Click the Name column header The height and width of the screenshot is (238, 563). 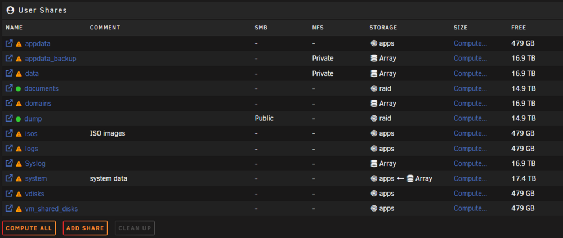point(14,28)
